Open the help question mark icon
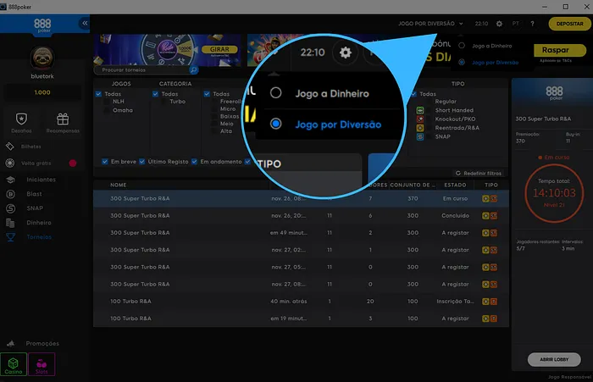Screen dimensions: 593x382 (x=532, y=24)
